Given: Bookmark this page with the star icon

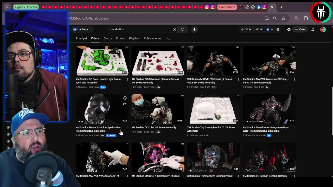Looking at the screenshot, I should (283, 18).
